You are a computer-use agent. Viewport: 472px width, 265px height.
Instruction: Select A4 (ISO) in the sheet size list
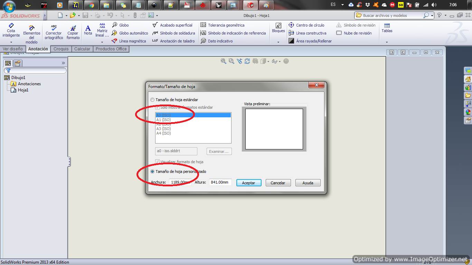[163, 133]
